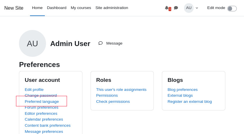Expand the user menu chevron
244x134 pixels.
(197, 8)
